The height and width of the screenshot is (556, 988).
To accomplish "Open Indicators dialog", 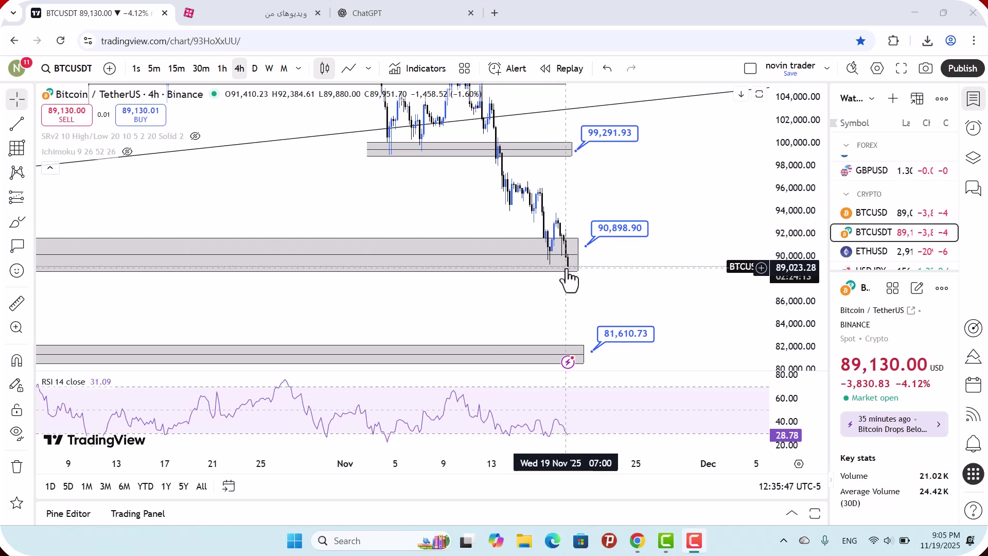I will point(417,68).
